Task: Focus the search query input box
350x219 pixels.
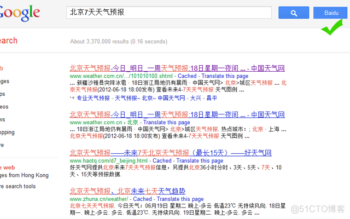Action: coord(168,11)
